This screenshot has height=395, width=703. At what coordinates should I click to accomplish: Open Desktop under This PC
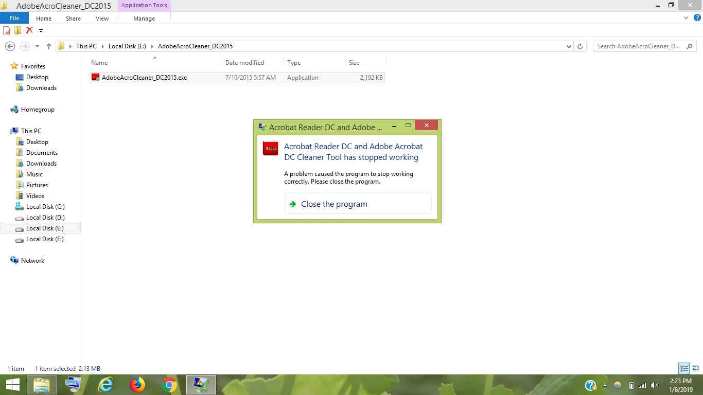pos(37,142)
